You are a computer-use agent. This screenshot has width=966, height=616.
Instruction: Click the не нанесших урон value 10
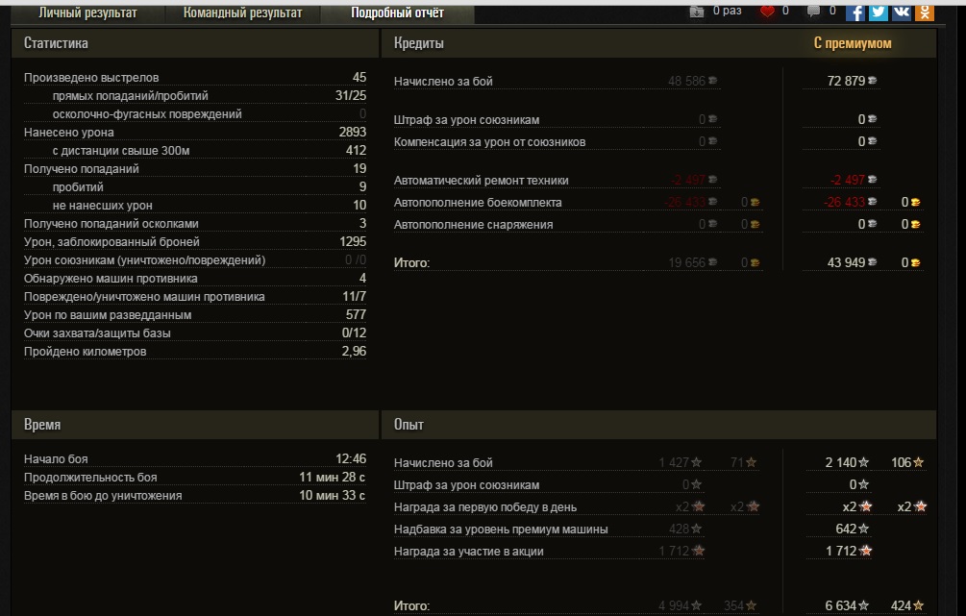[x=359, y=205]
